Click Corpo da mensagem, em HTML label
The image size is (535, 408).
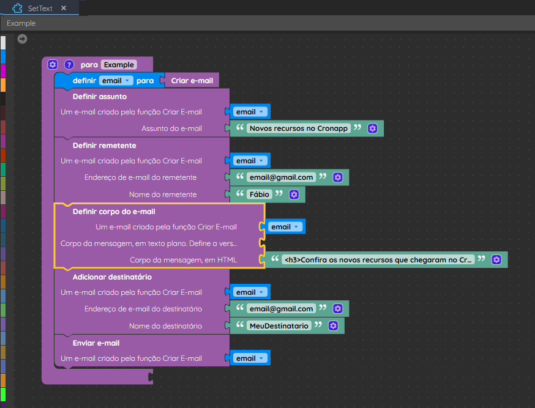[x=183, y=260]
